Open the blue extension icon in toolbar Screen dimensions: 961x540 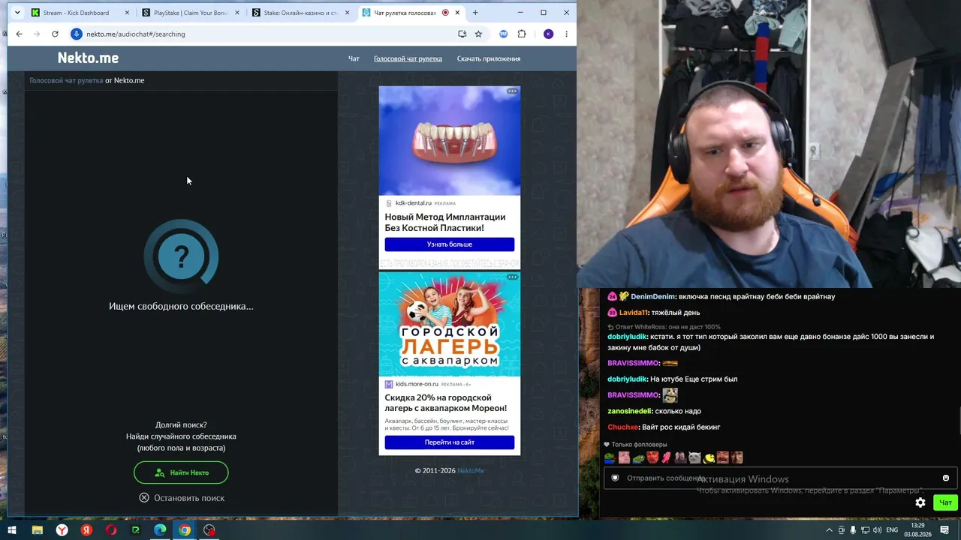(504, 34)
